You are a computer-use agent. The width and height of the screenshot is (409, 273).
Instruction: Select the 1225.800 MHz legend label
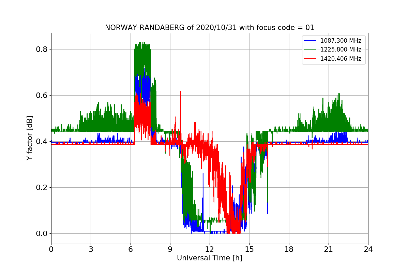pyautogui.click(x=340, y=50)
